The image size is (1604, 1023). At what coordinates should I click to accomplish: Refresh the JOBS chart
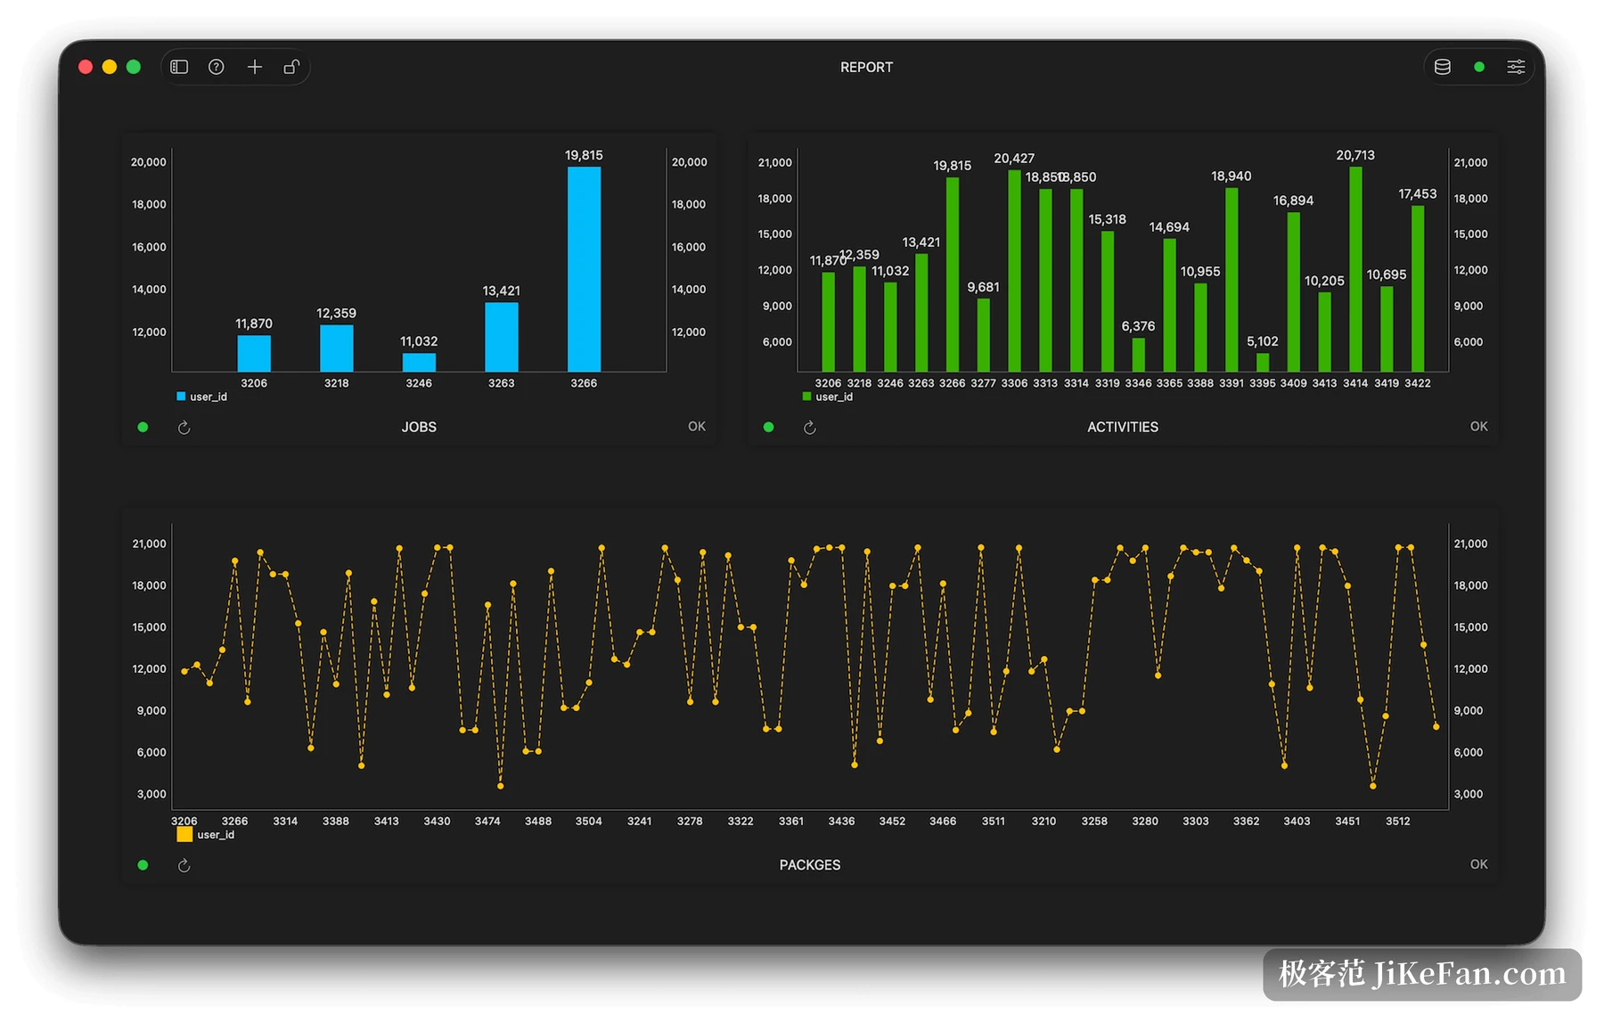[x=184, y=428]
